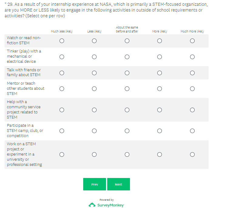Select 'Less likely' for Help with a community service project

pos(94,110)
